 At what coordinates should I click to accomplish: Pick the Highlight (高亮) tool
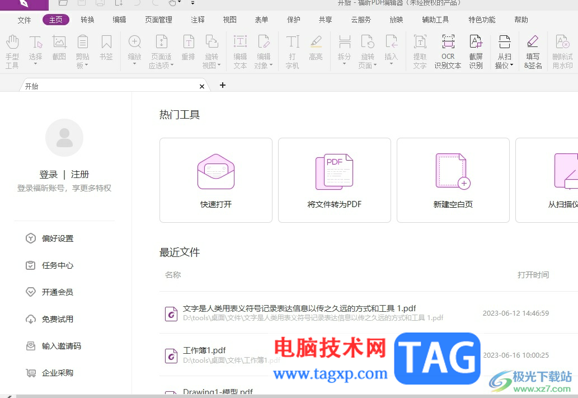pos(316,47)
